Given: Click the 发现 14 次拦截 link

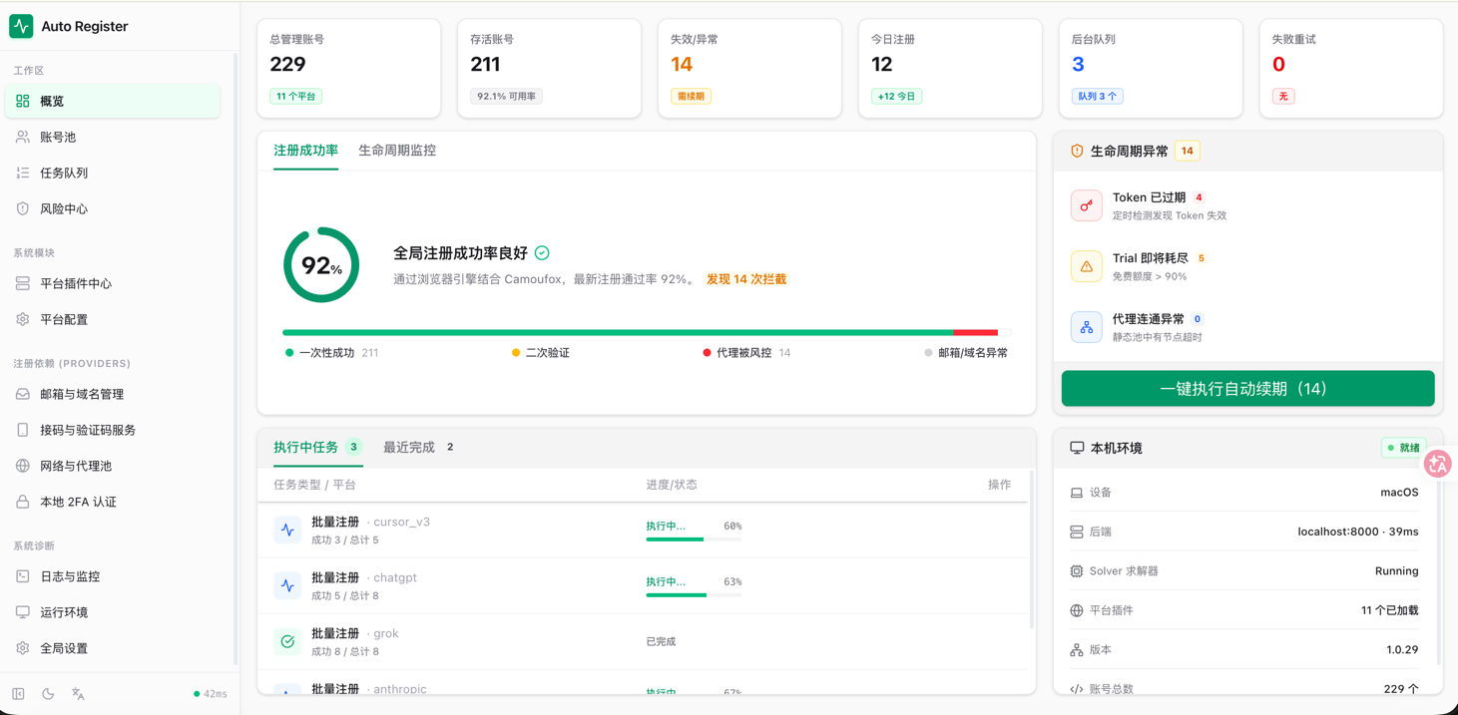Looking at the screenshot, I should coord(746,279).
